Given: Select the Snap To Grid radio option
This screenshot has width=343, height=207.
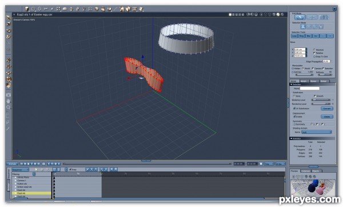Looking at the screenshot, I should click(314, 57).
